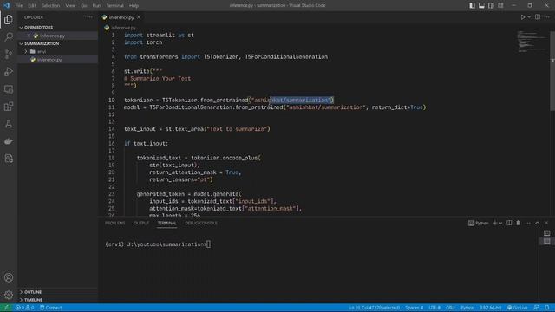Screen dimensions: 555x312
Task: Collapse the SUMMARIZATION folder section
Action: [x=57, y=43]
